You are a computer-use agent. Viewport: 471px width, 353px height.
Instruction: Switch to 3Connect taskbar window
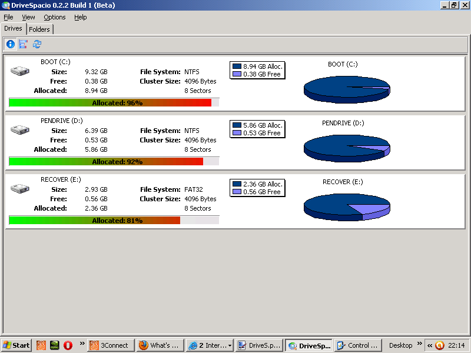point(111,345)
